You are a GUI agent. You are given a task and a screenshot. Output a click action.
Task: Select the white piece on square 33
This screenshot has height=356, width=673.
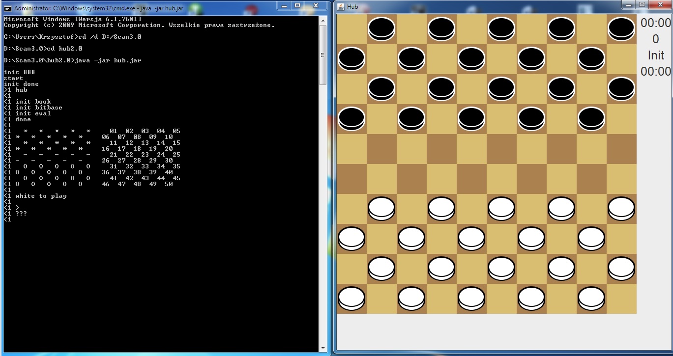coord(501,209)
